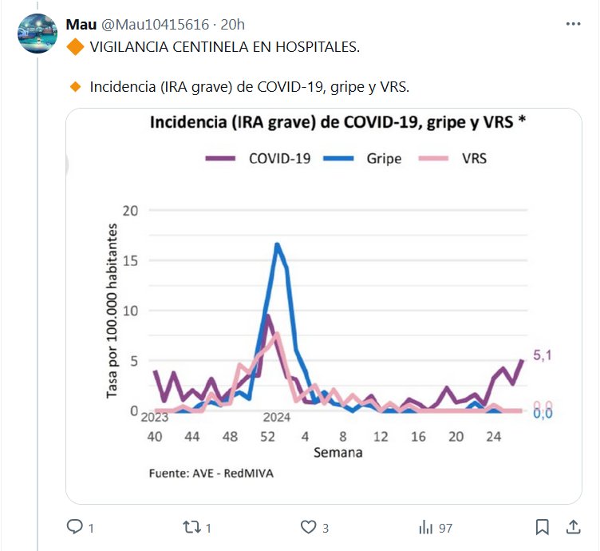Open the tweet via the 20h timestamp
The height and width of the screenshot is (551, 600).
tap(233, 25)
